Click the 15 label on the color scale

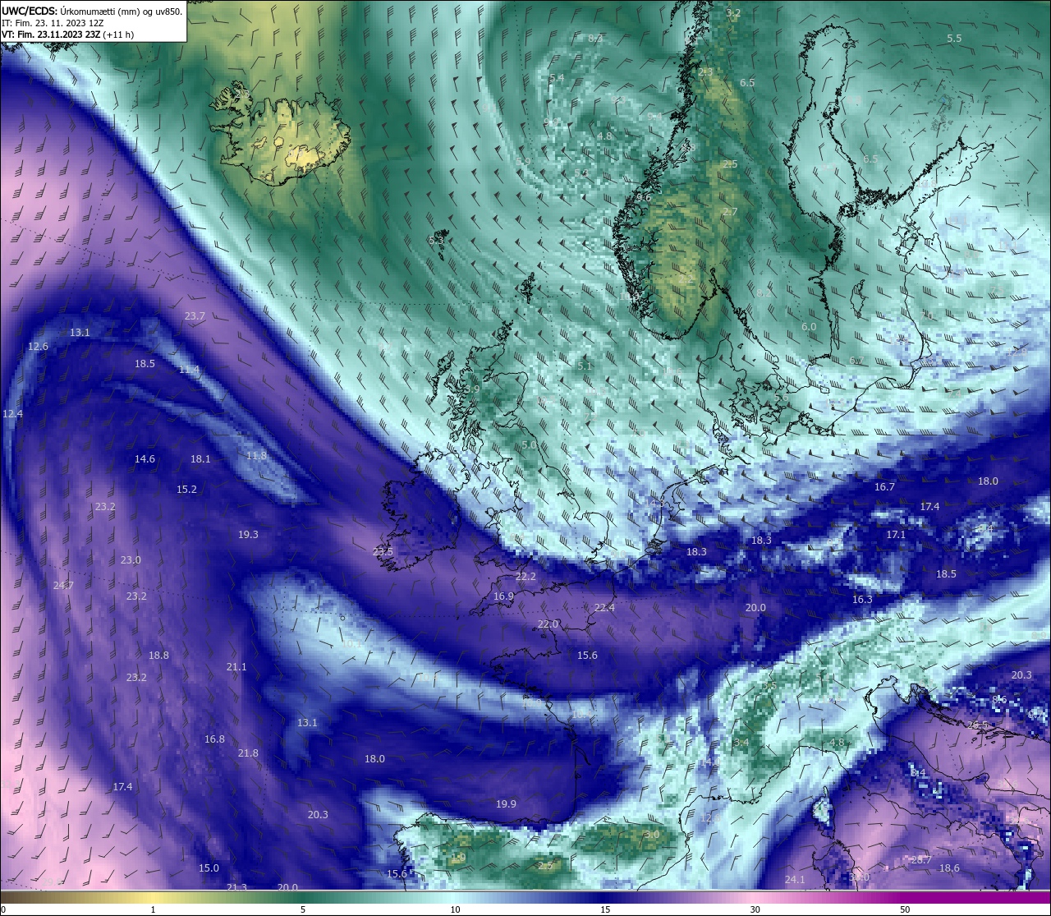click(605, 909)
